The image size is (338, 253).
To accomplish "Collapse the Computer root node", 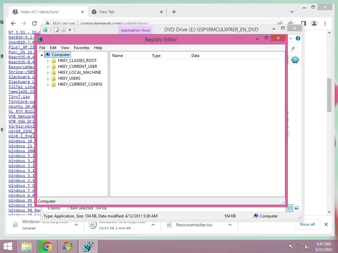I will pyautogui.click(x=42, y=55).
